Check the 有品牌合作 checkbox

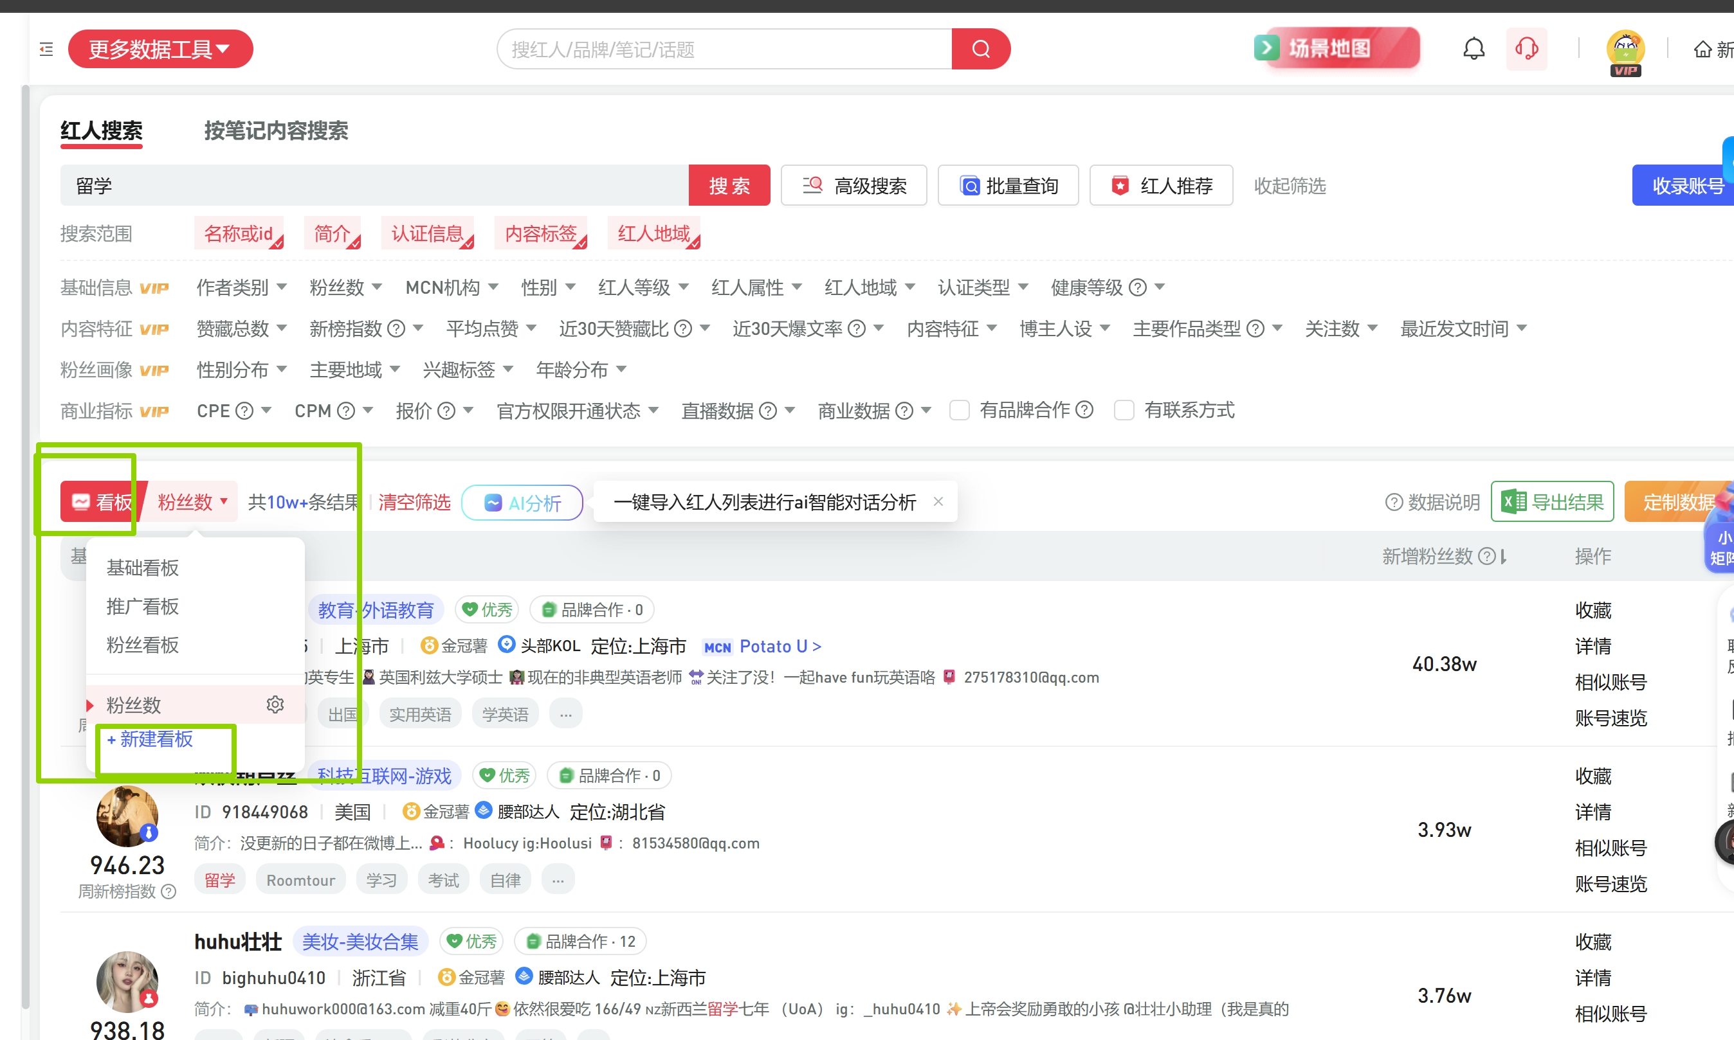pos(958,410)
